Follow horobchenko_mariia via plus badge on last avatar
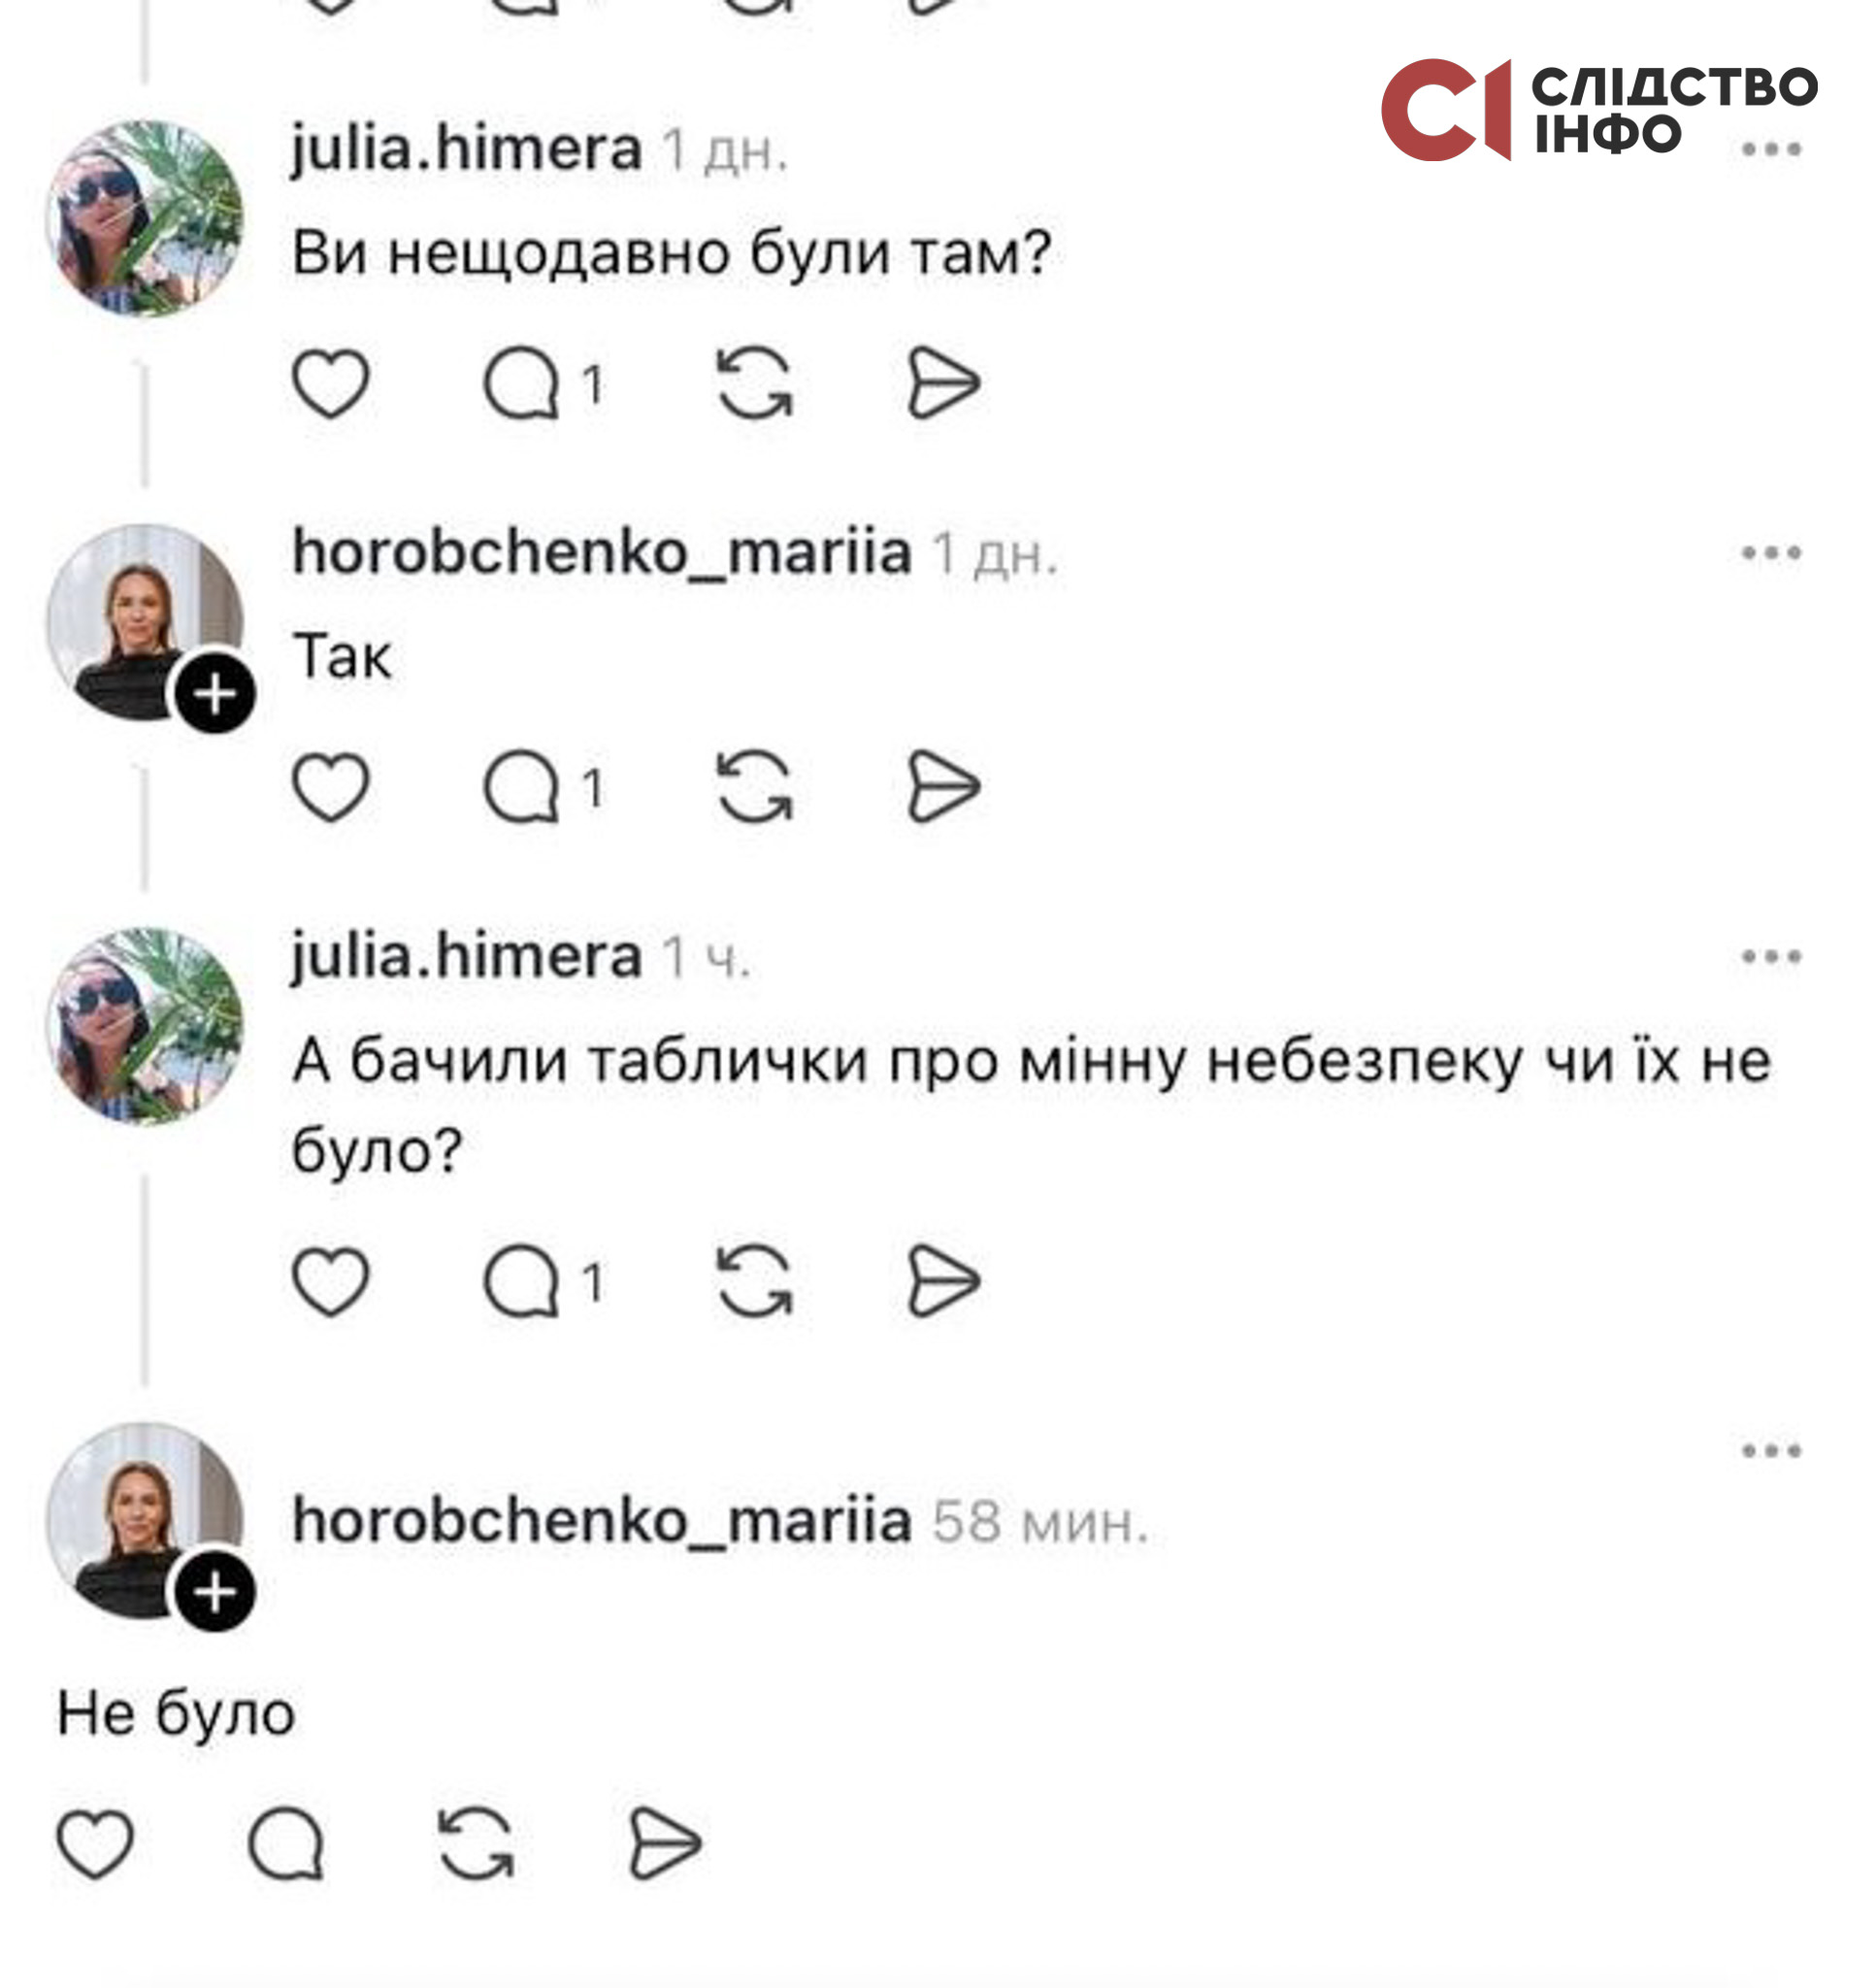Viewport: 1876px width, 1988px height. (215, 1592)
